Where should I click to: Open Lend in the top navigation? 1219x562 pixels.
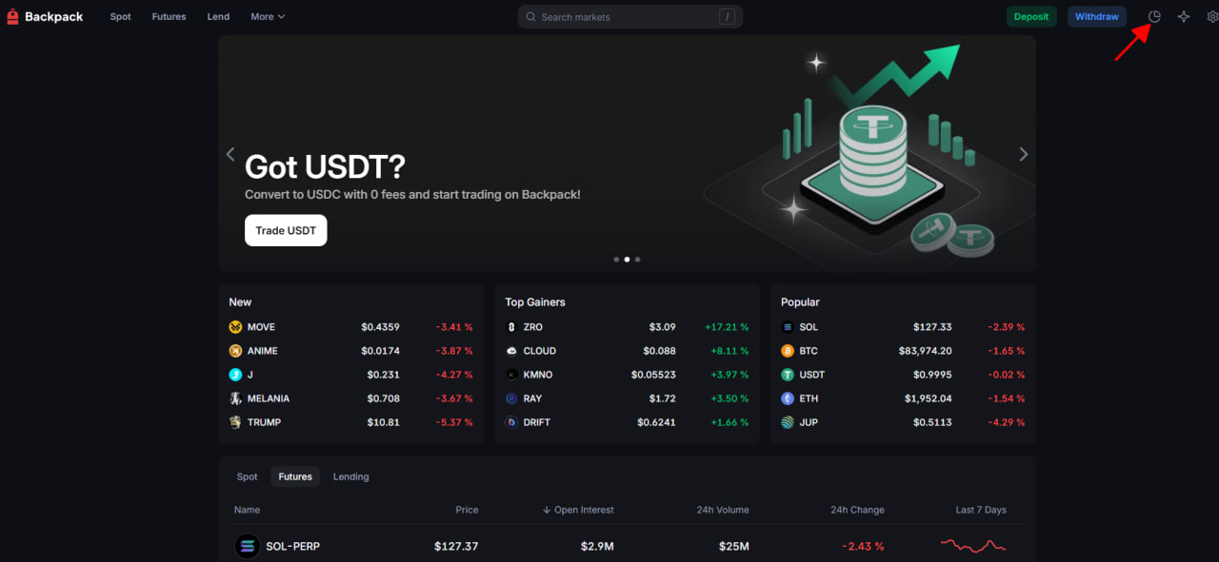click(218, 17)
